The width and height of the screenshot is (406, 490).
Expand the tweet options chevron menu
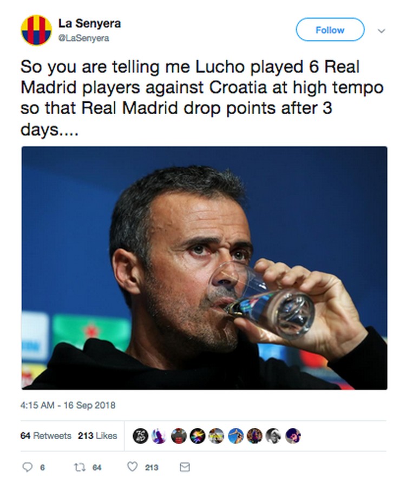point(381,30)
